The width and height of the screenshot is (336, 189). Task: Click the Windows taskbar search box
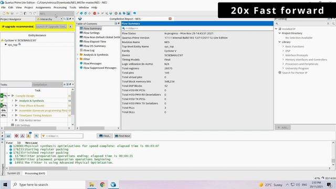pos(48,184)
